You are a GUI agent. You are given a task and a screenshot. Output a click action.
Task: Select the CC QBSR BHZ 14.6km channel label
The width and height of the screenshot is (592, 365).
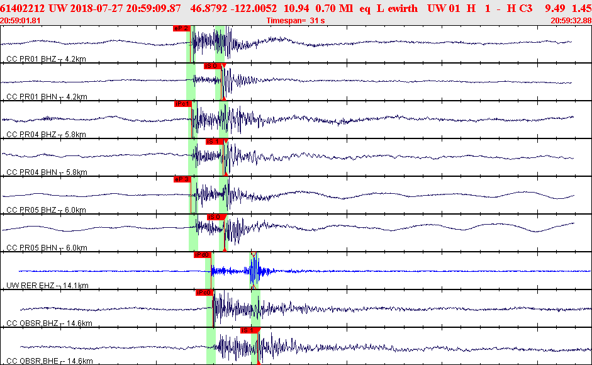(50, 323)
